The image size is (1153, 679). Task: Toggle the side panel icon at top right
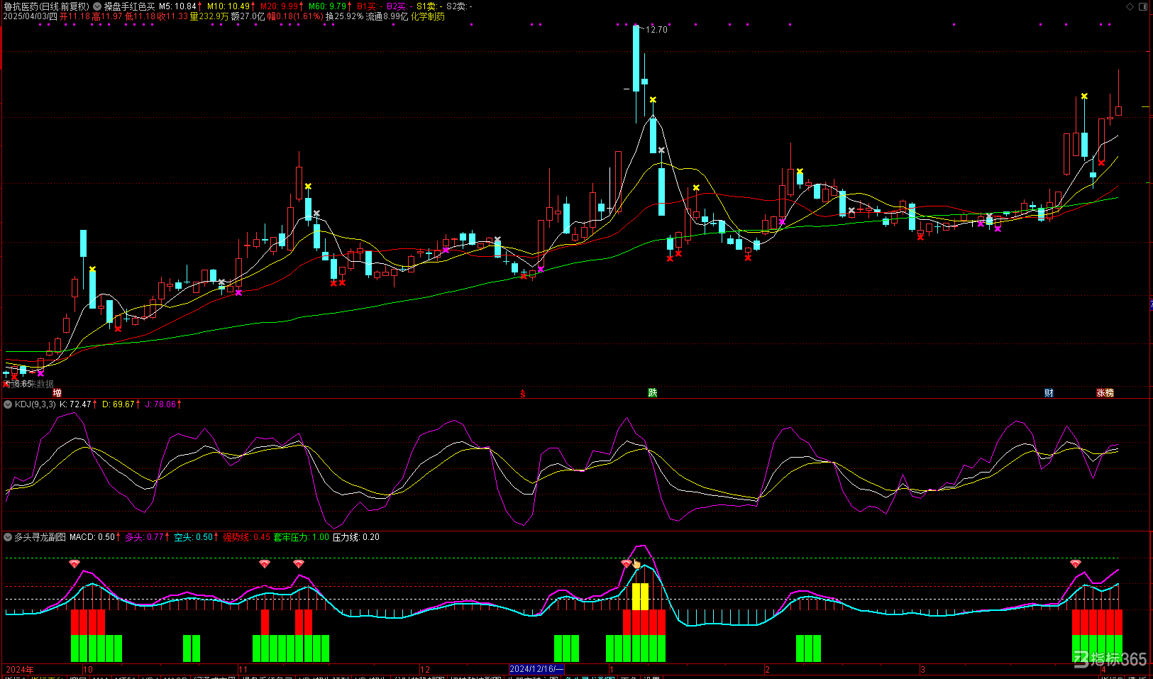(1143, 6)
